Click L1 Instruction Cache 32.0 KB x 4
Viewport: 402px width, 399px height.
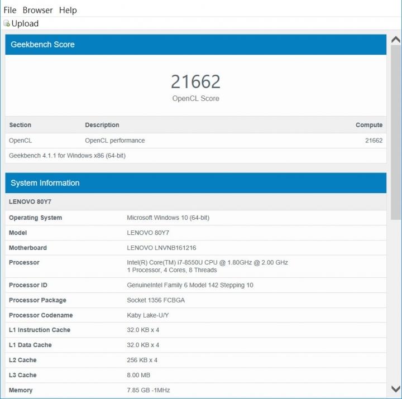pyautogui.click(x=143, y=330)
